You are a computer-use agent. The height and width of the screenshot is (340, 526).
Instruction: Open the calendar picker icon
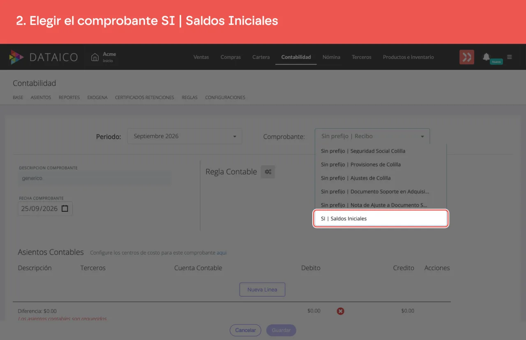pyautogui.click(x=65, y=208)
